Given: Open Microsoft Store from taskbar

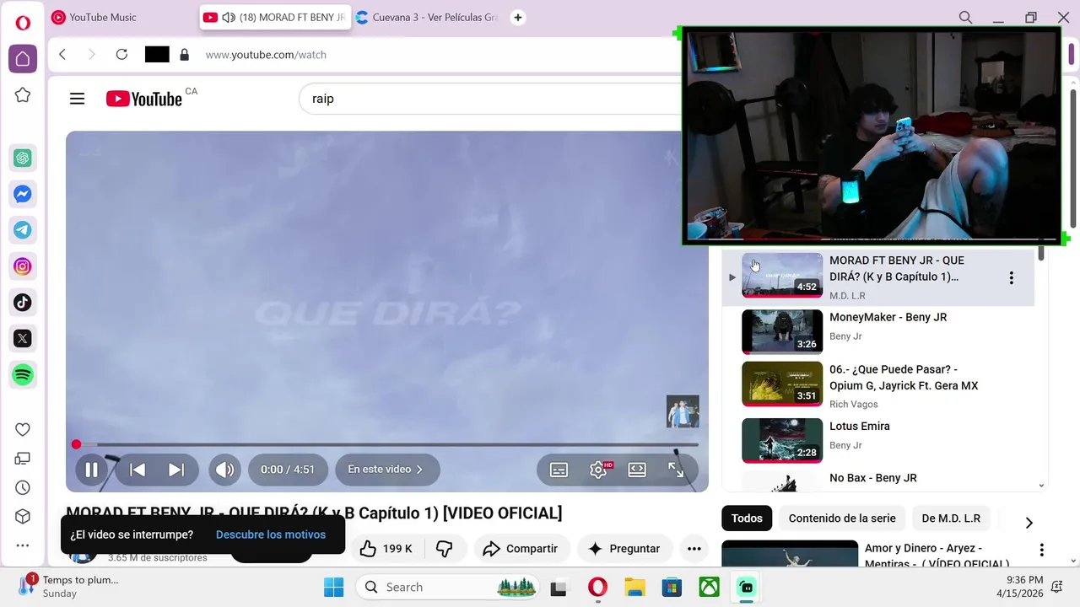Looking at the screenshot, I should (672, 587).
